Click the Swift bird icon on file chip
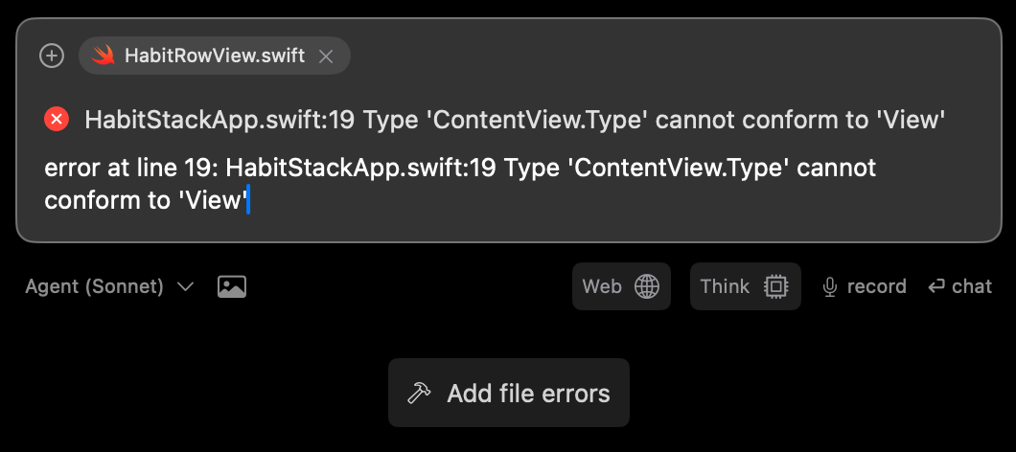 pos(103,56)
